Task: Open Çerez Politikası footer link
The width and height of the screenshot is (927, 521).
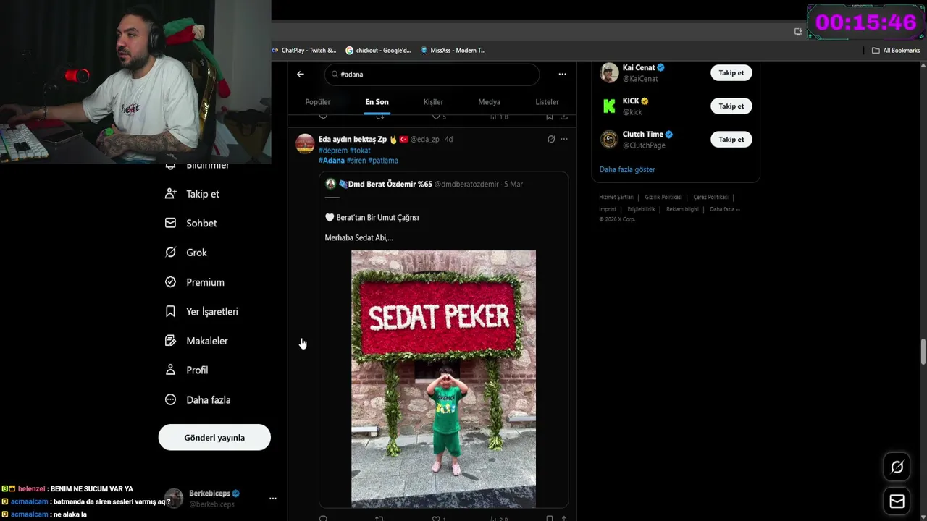Action: [711, 197]
